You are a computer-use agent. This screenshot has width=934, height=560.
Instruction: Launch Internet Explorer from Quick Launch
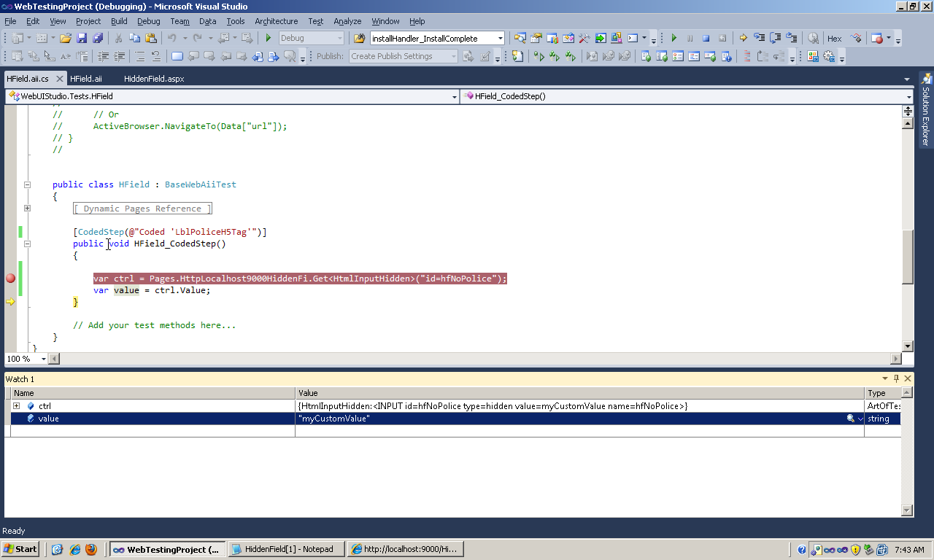click(x=74, y=549)
